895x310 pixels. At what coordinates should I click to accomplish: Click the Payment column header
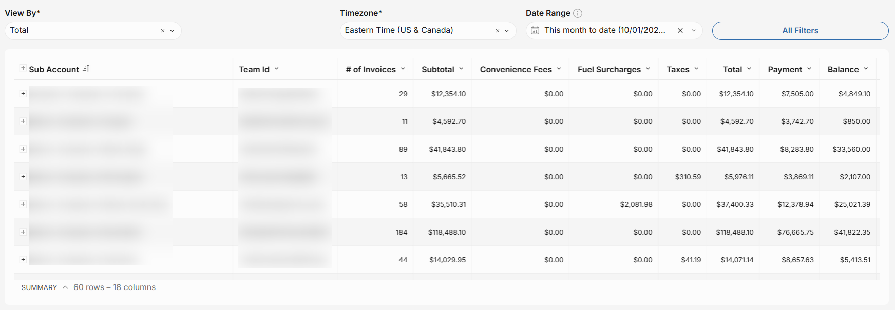point(785,70)
